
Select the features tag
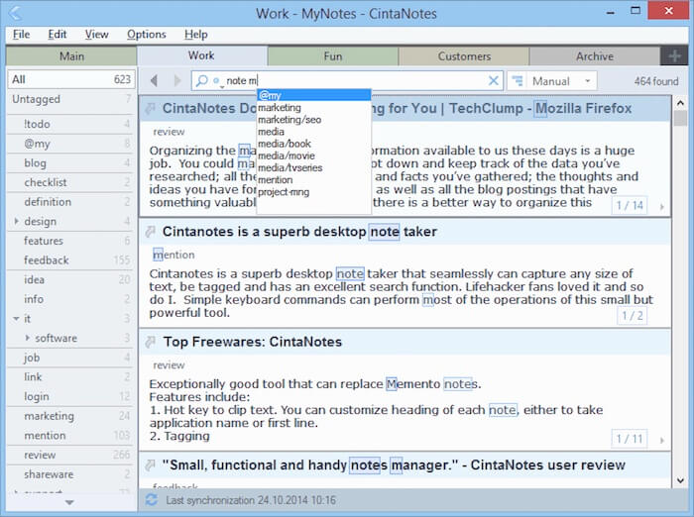(x=71, y=241)
